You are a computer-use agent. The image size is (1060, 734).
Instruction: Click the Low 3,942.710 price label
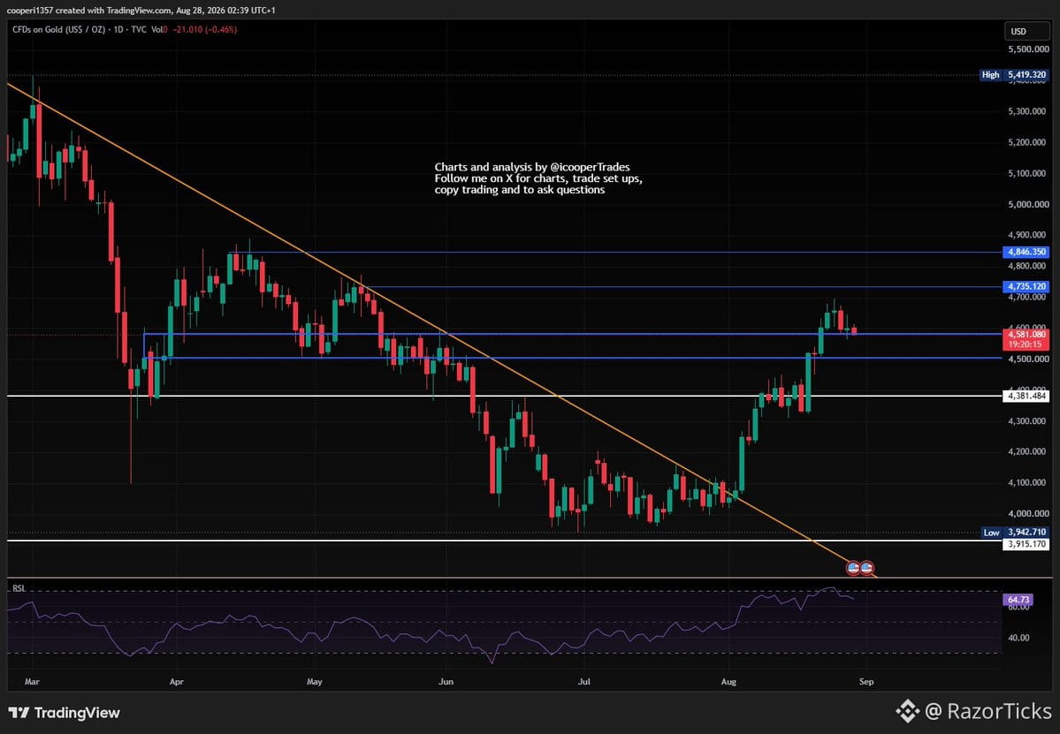(1014, 532)
